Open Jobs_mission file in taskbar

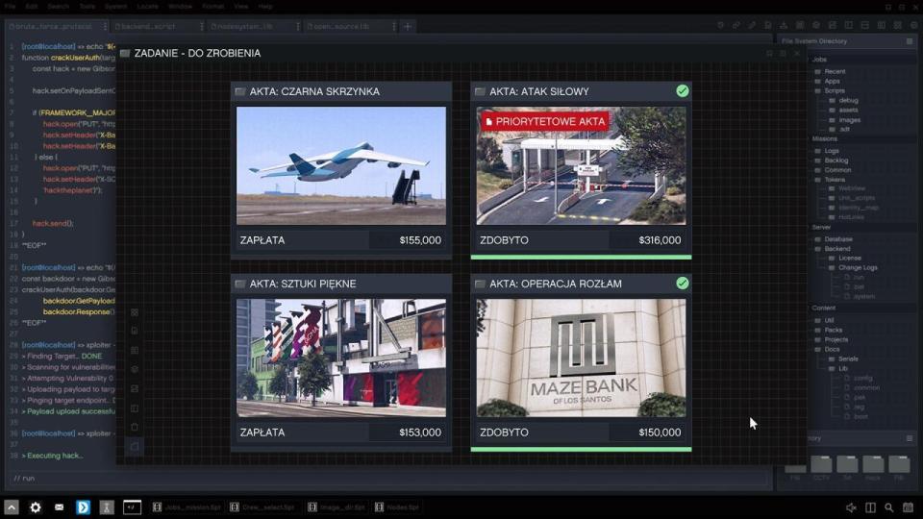coord(187,507)
